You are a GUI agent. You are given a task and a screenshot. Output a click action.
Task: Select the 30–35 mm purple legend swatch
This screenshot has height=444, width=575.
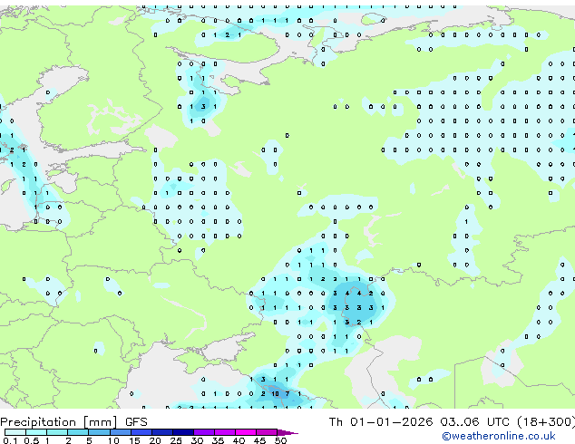click(204, 432)
